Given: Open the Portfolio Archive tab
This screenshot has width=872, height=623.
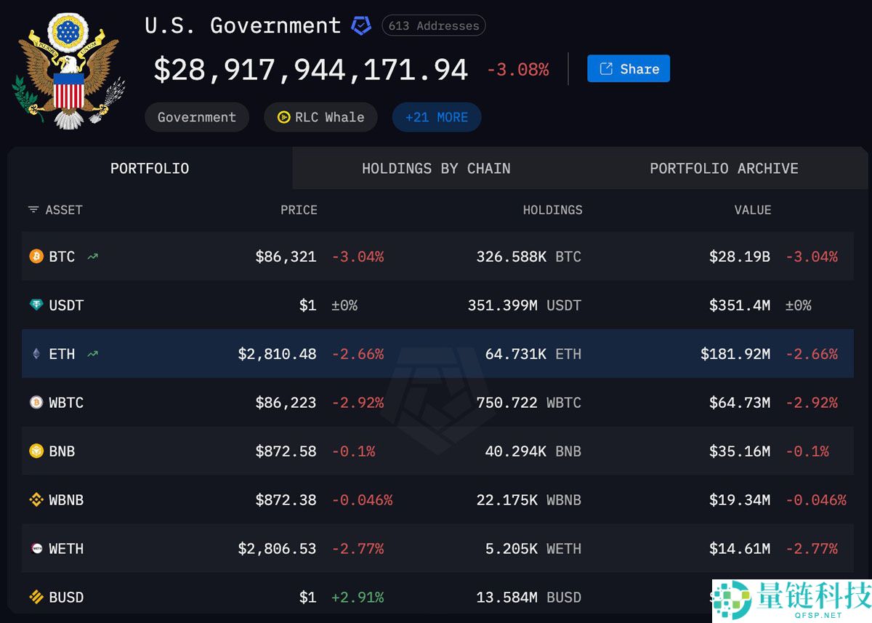Looking at the screenshot, I should pyautogui.click(x=724, y=168).
